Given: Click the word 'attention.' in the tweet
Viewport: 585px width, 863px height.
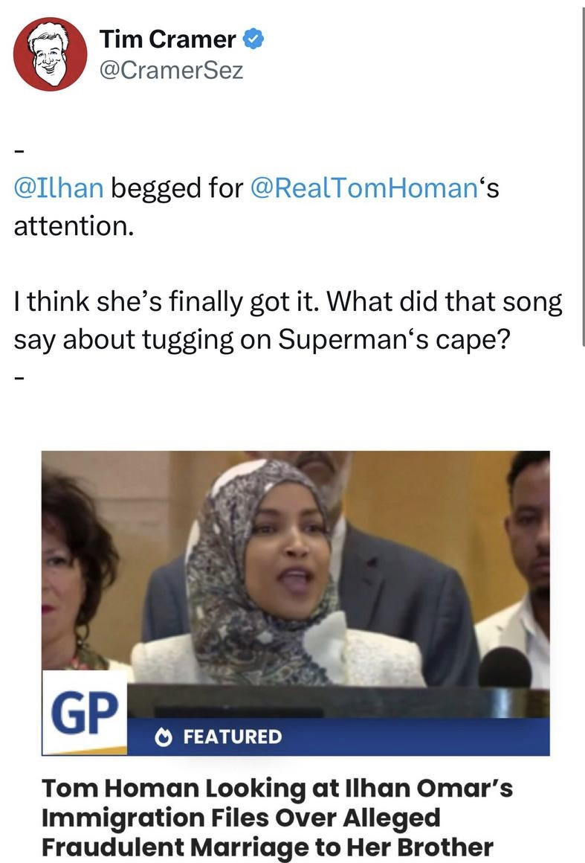Looking at the screenshot, I should pos(74,224).
